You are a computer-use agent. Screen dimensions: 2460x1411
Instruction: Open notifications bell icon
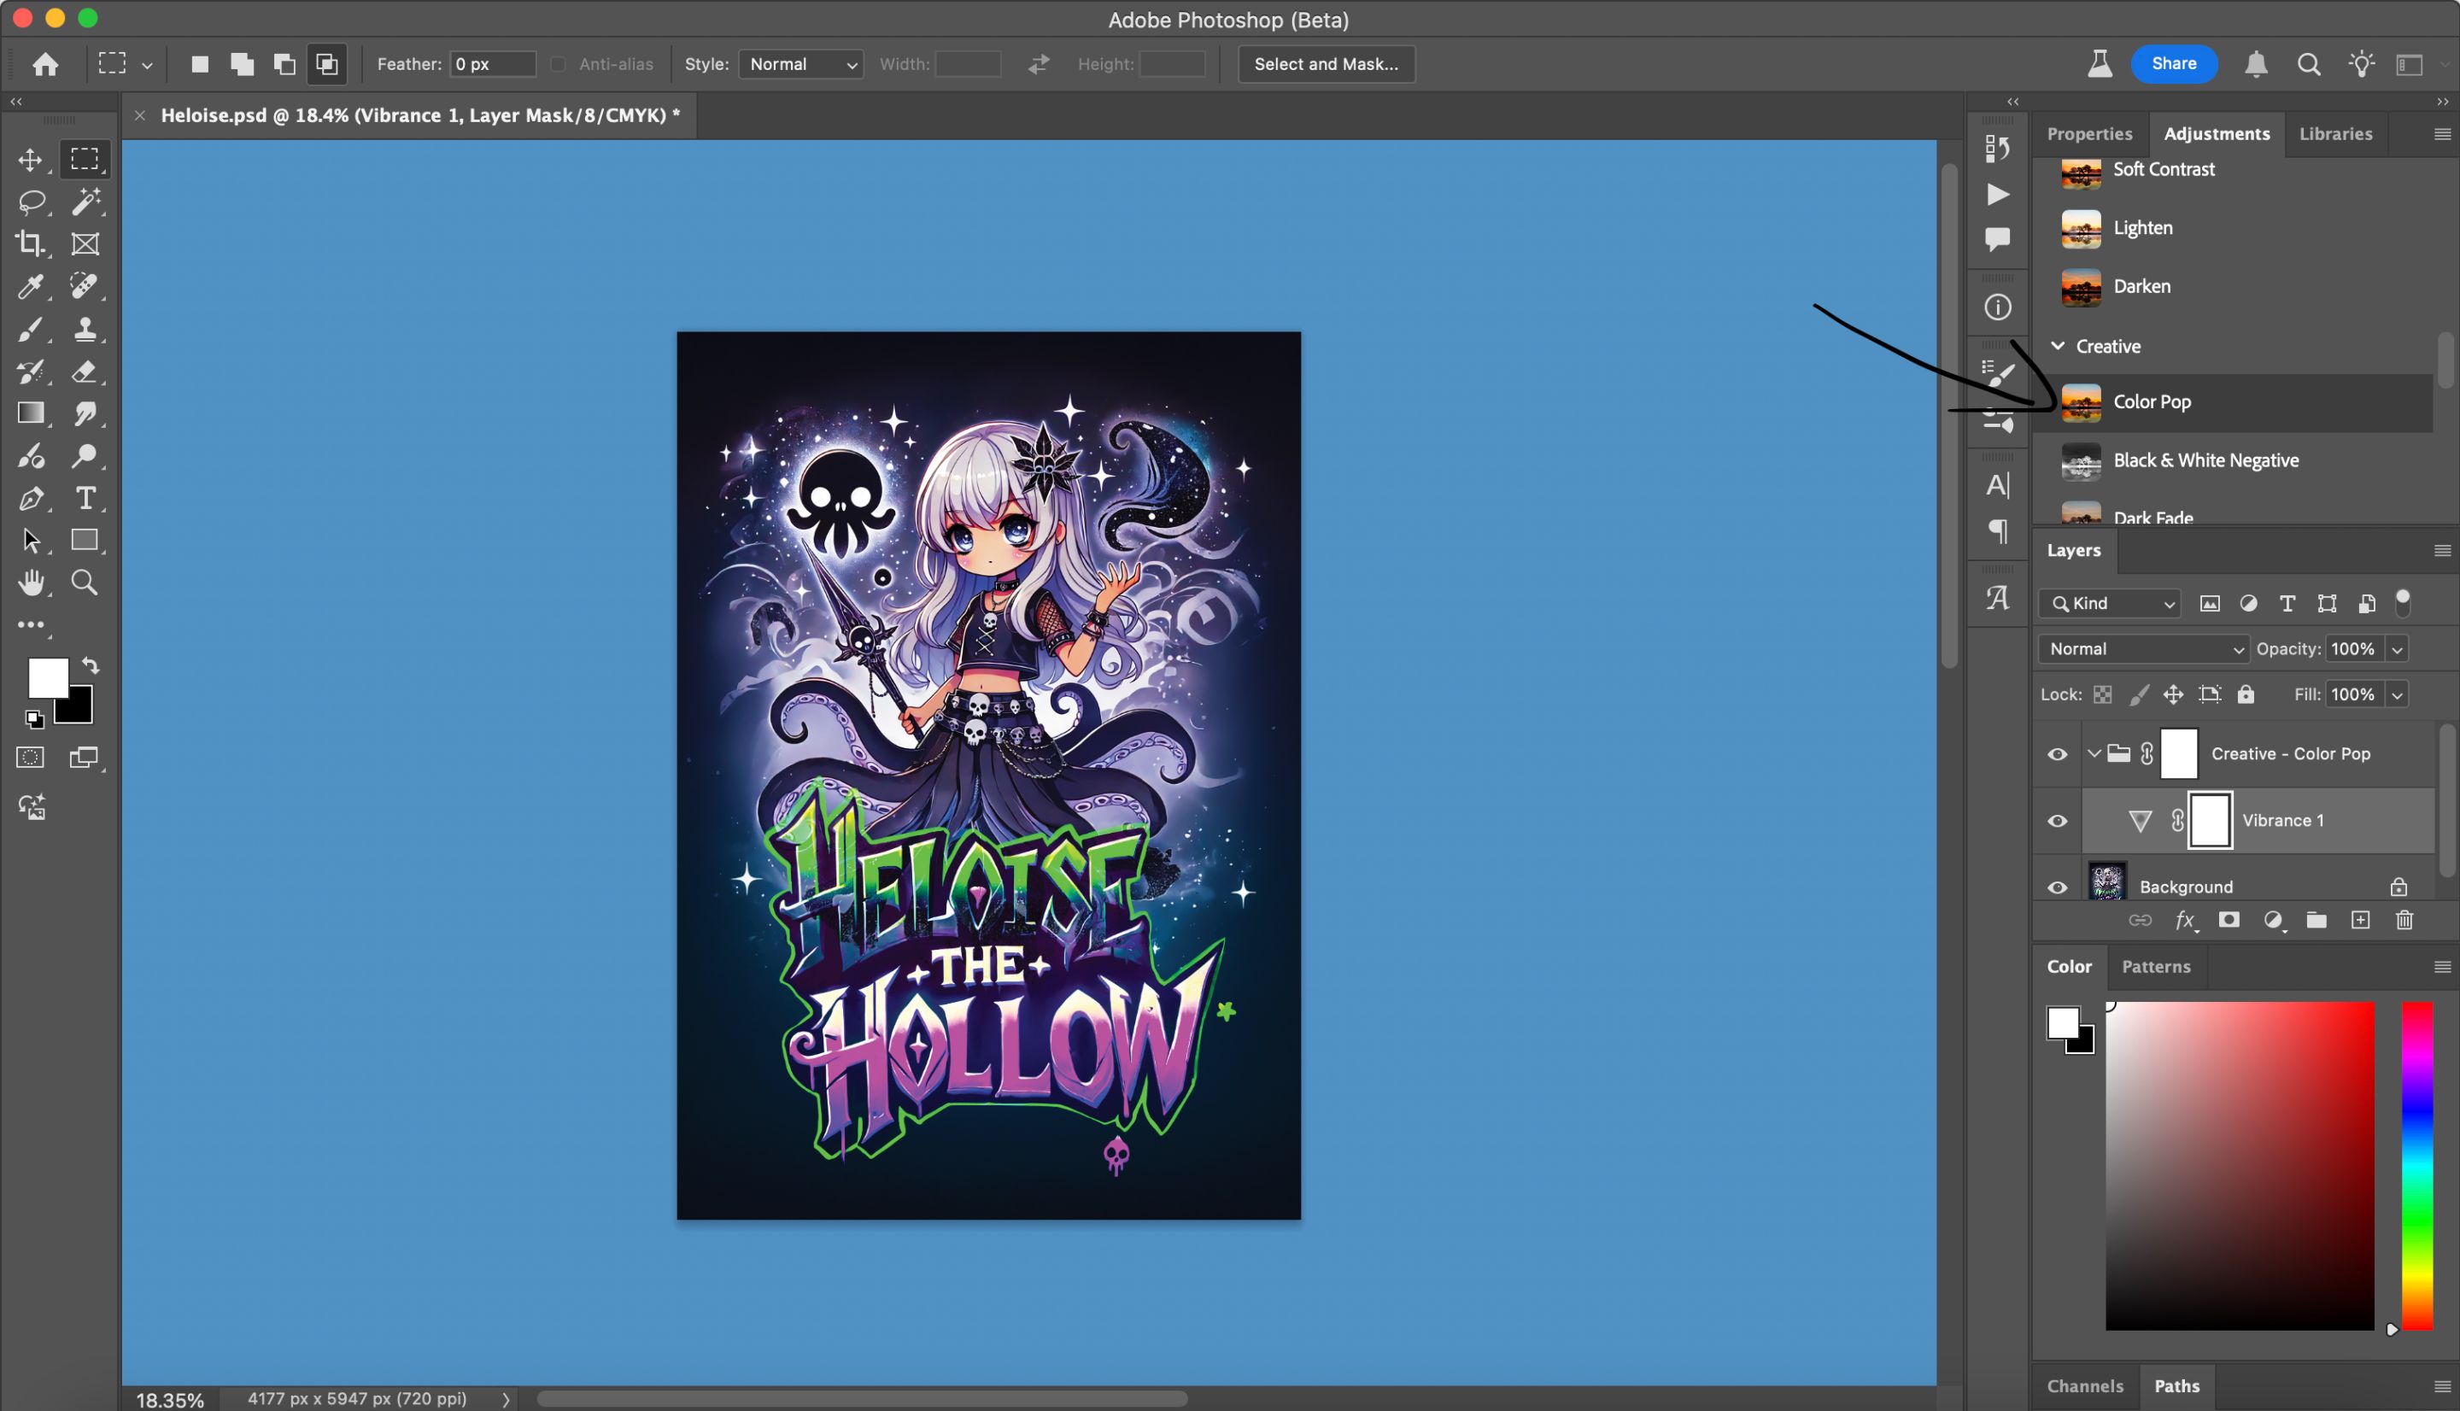2256,64
